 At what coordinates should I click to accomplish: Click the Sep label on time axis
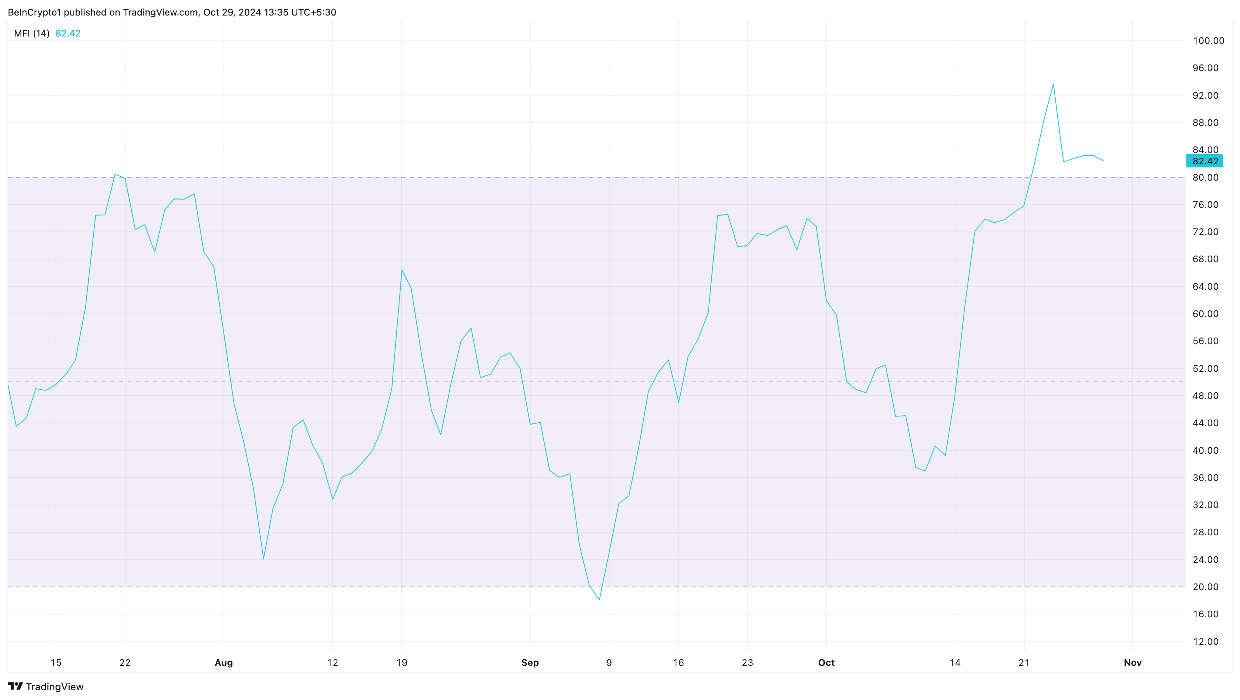(529, 662)
